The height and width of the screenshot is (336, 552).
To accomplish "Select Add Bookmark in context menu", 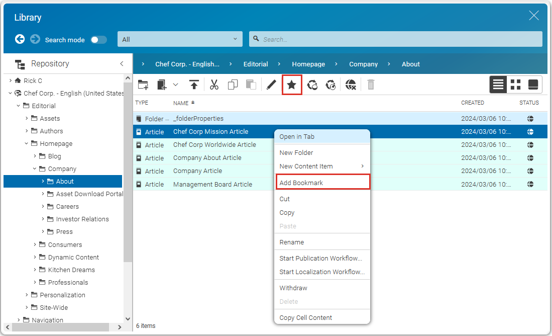I will 301,183.
